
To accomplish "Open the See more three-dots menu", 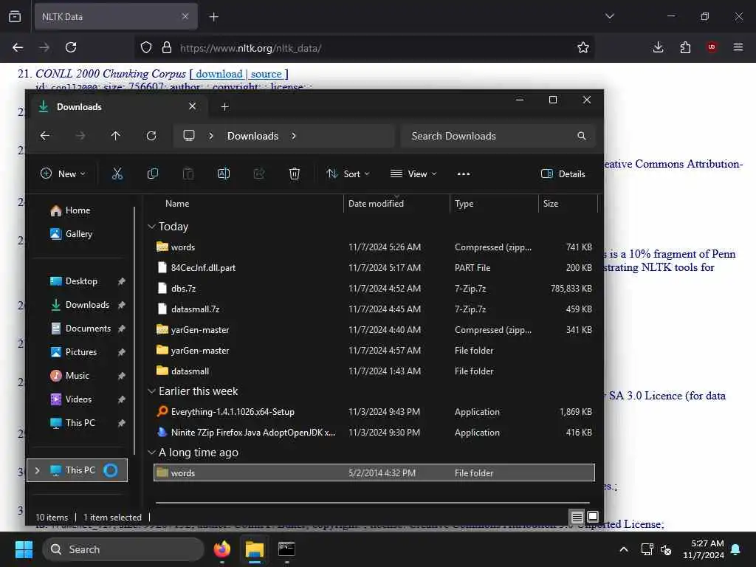I will (x=464, y=174).
